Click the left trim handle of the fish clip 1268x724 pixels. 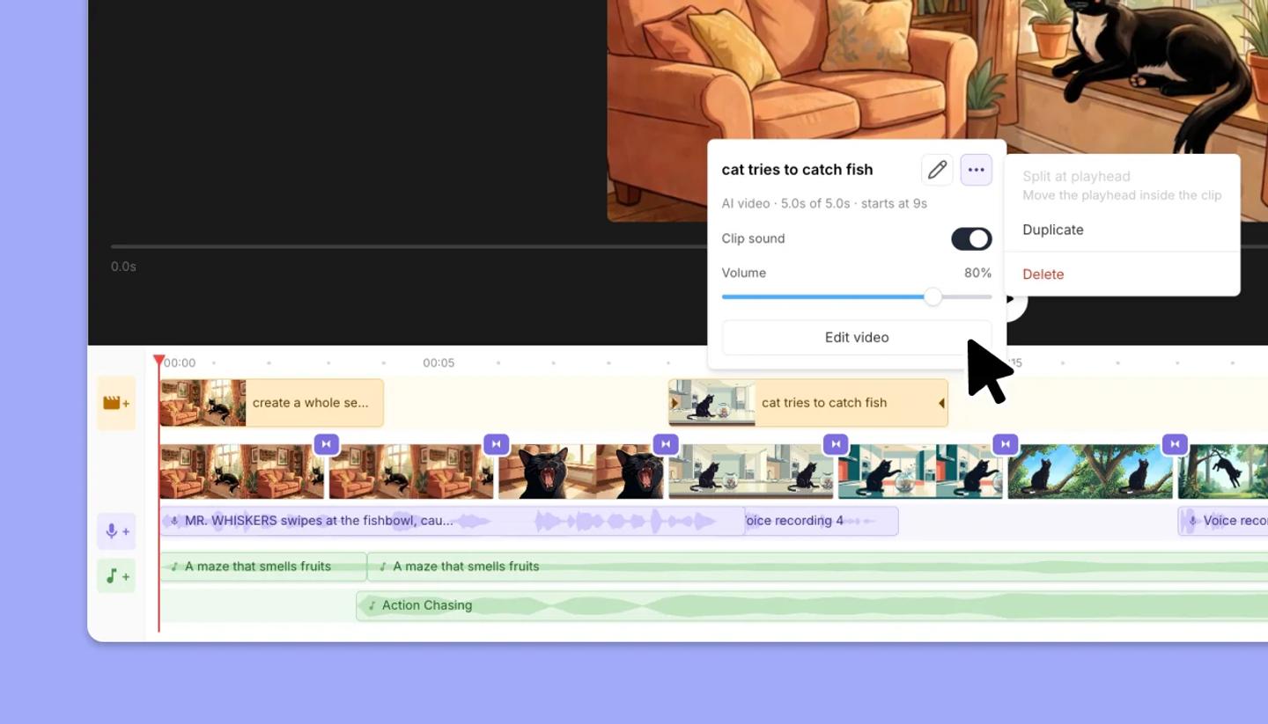click(x=675, y=403)
